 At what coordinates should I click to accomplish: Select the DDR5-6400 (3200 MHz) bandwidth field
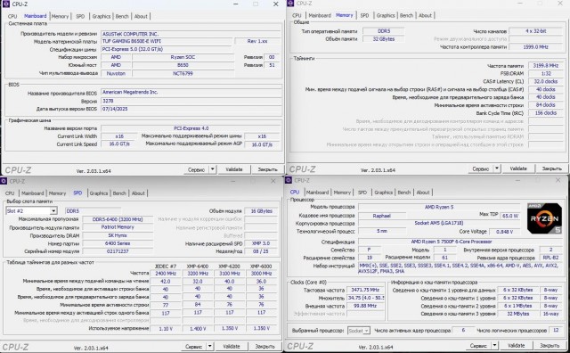pyautogui.click(x=118, y=219)
